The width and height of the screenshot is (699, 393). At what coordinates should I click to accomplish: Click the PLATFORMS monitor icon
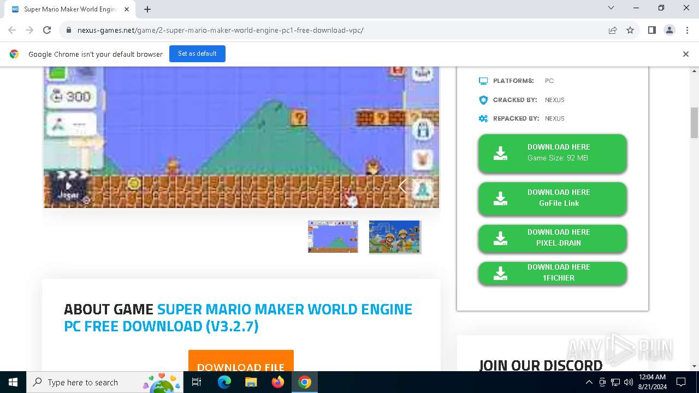[x=483, y=81]
